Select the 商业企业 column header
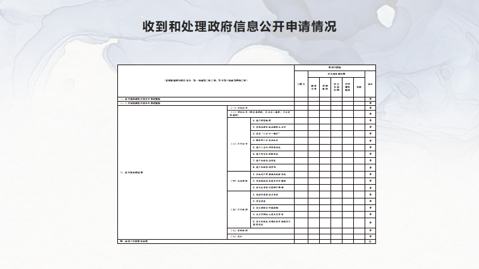The image size is (479, 269). (x=313, y=87)
